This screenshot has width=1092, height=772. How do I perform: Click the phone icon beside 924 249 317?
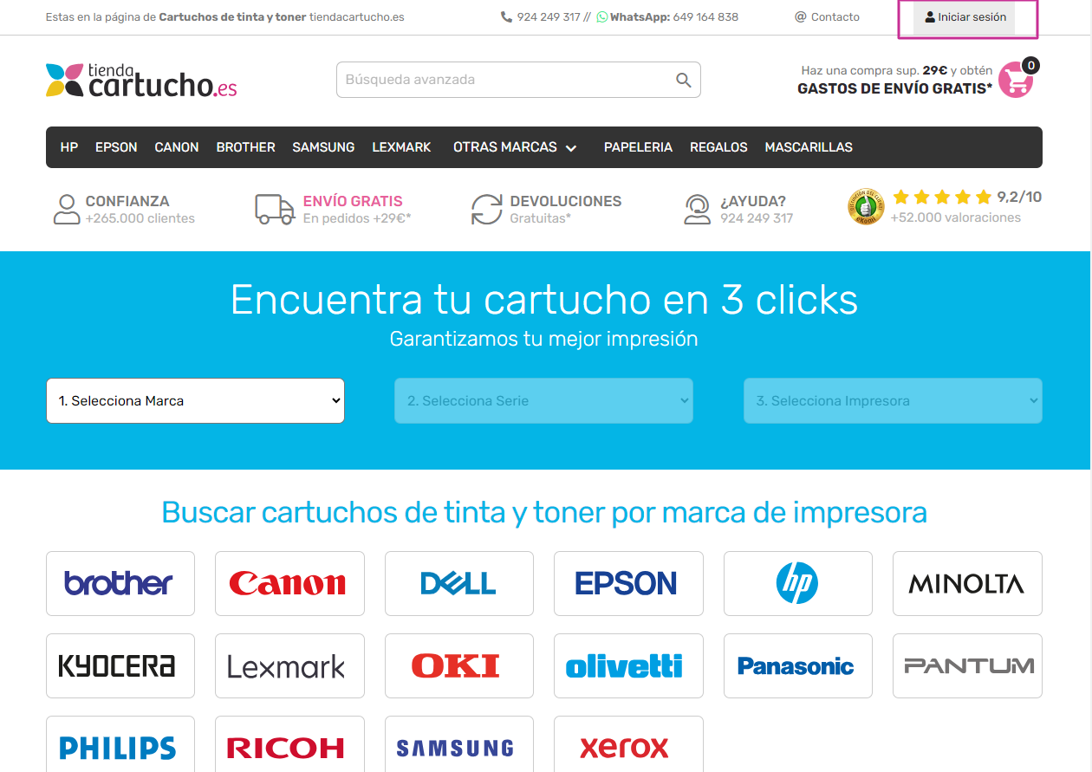click(x=506, y=17)
